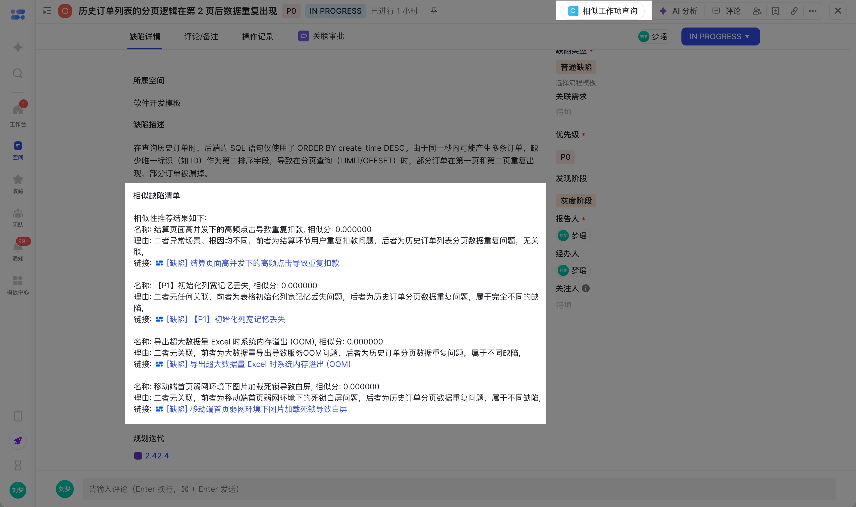Click the app logo in the sidebar
The height and width of the screenshot is (507, 856).
click(18, 14)
